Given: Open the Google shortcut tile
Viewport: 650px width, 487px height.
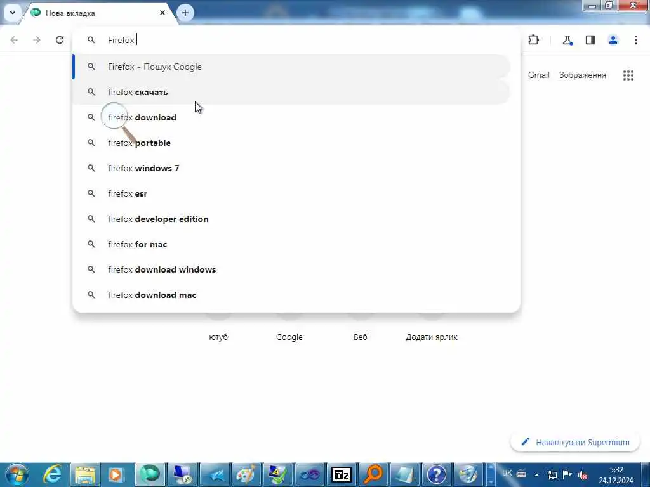Looking at the screenshot, I should coord(289,337).
